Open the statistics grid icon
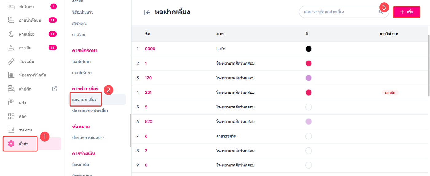430x176 pixels. pyautogui.click(x=11, y=116)
